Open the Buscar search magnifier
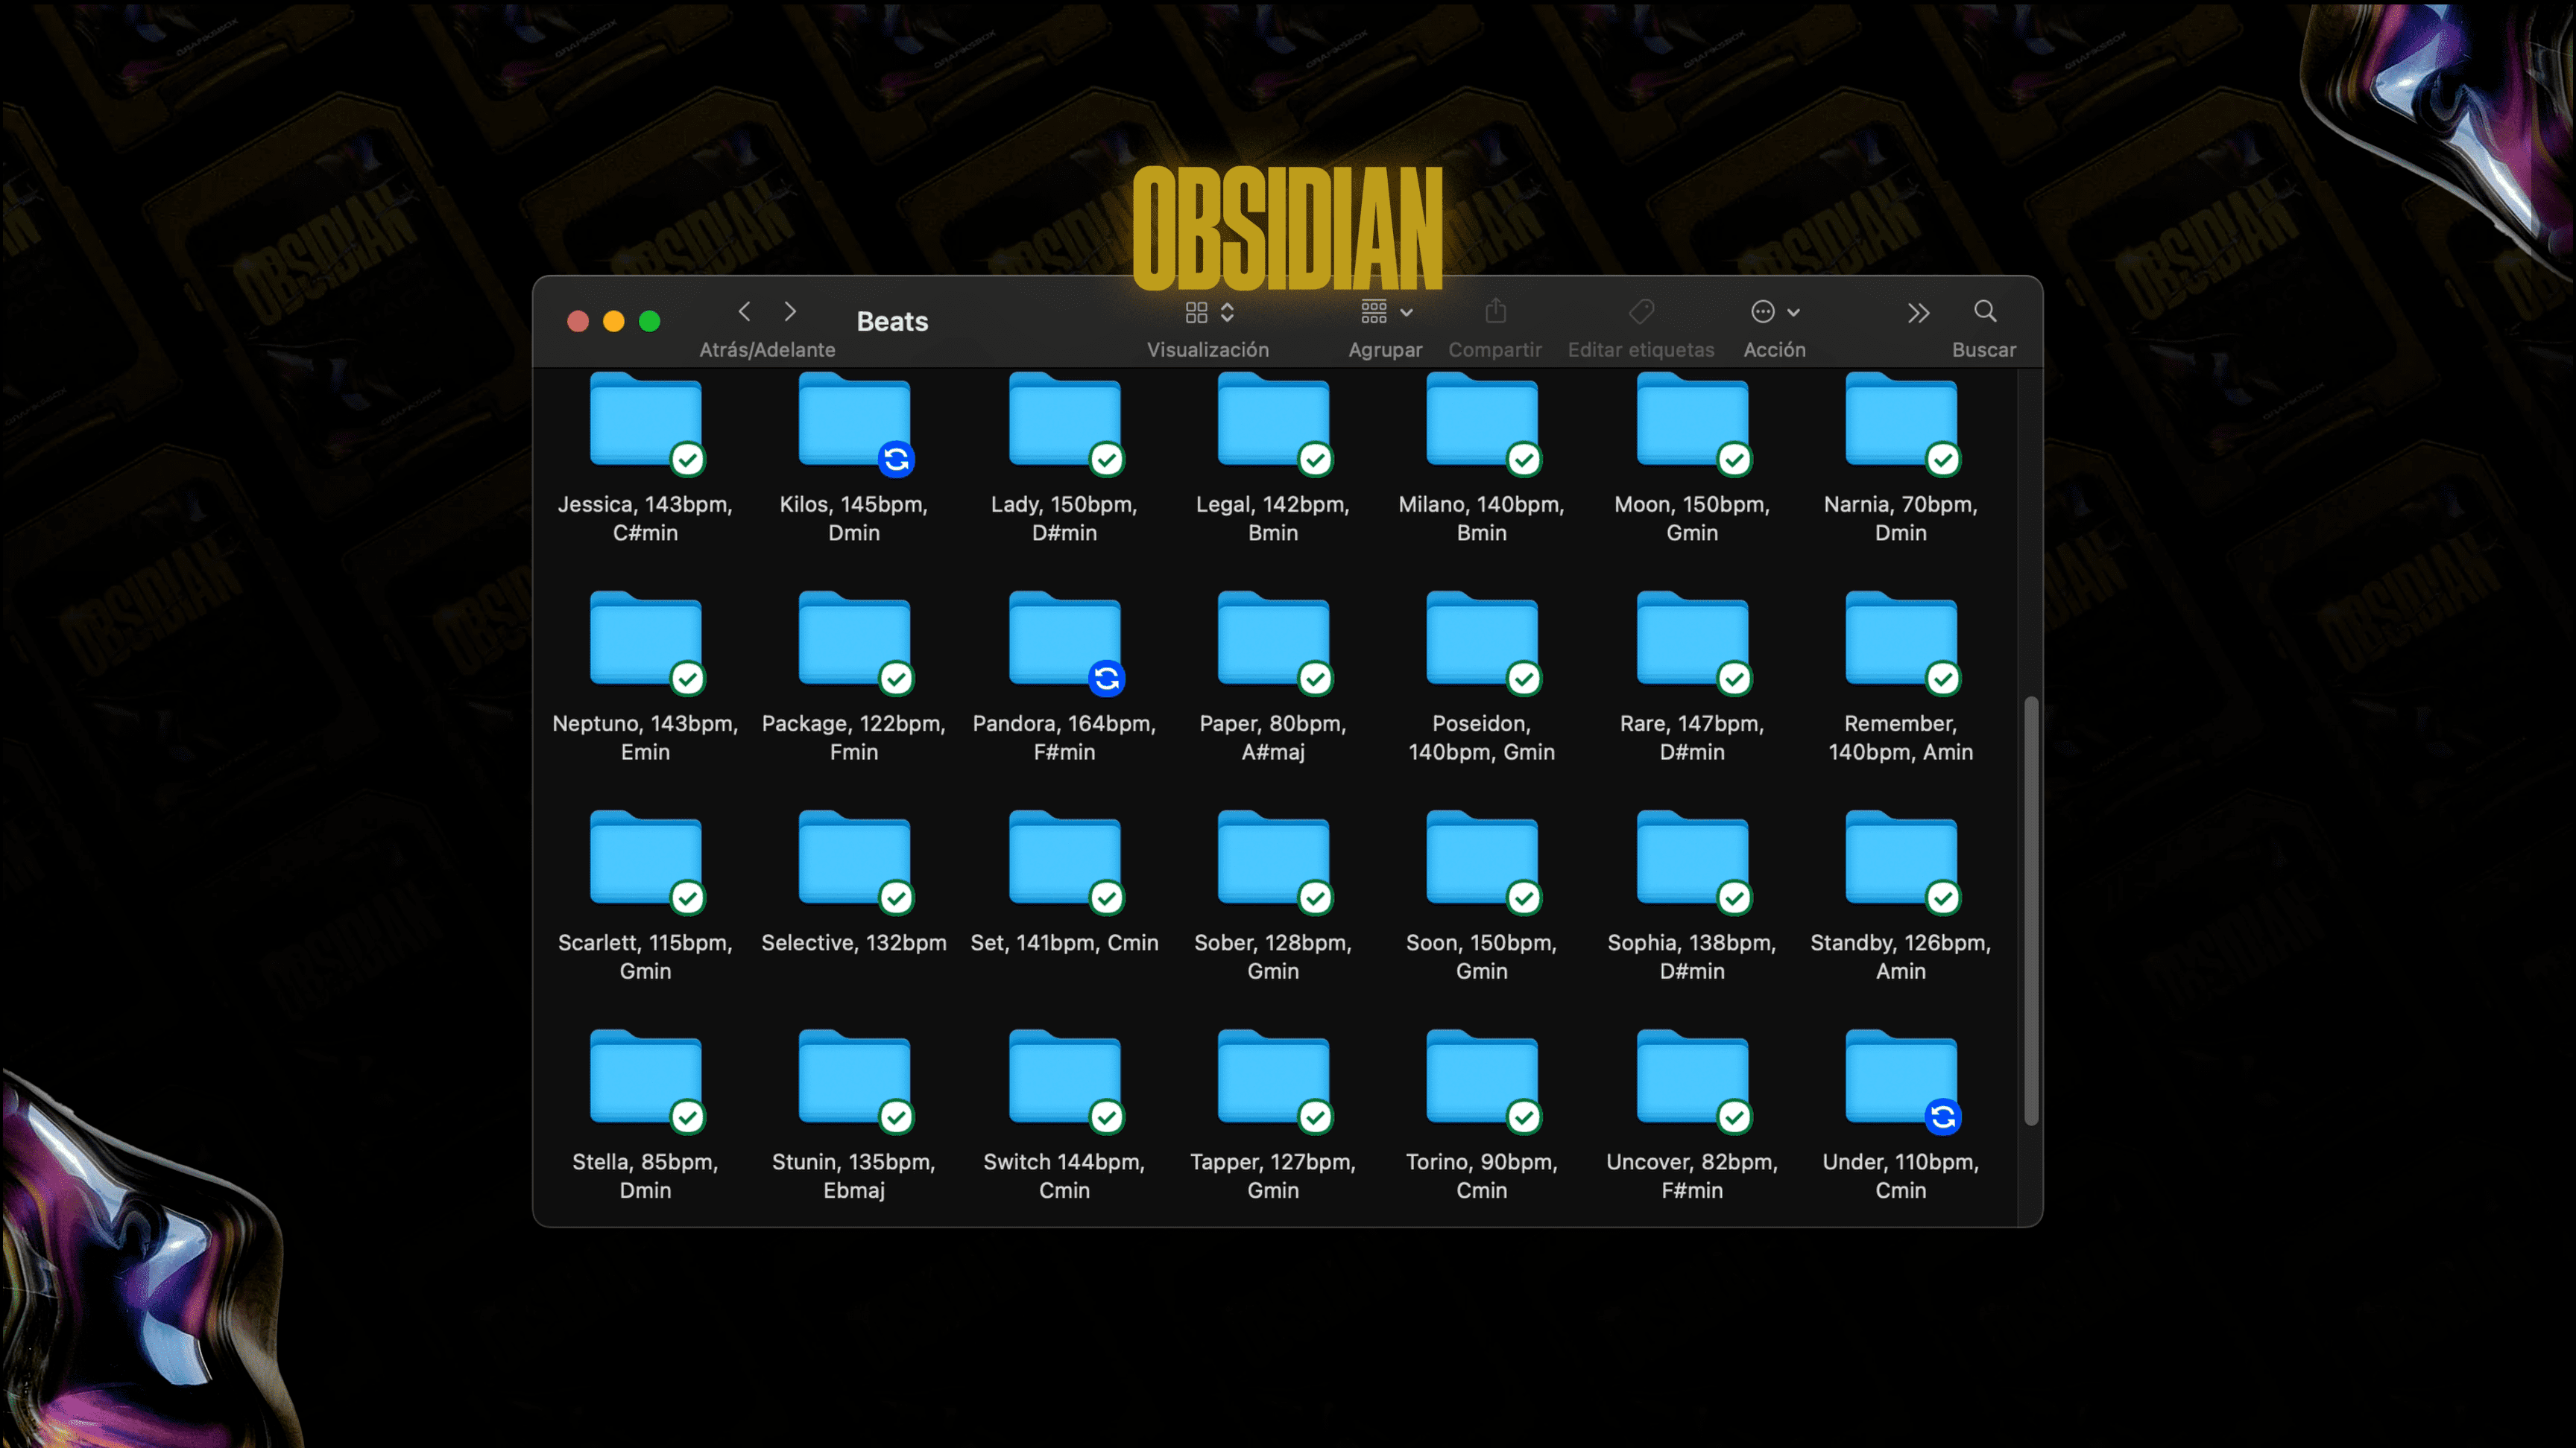Screen dimensions: 2576x1448 [1985, 312]
